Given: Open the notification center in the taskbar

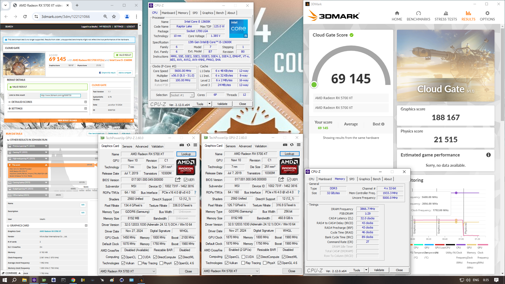Looking at the screenshot, I should (x=496, y=280).
